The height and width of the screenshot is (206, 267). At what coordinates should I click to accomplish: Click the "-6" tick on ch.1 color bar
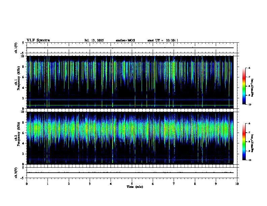pyautogui.click(x=249, y=68)
